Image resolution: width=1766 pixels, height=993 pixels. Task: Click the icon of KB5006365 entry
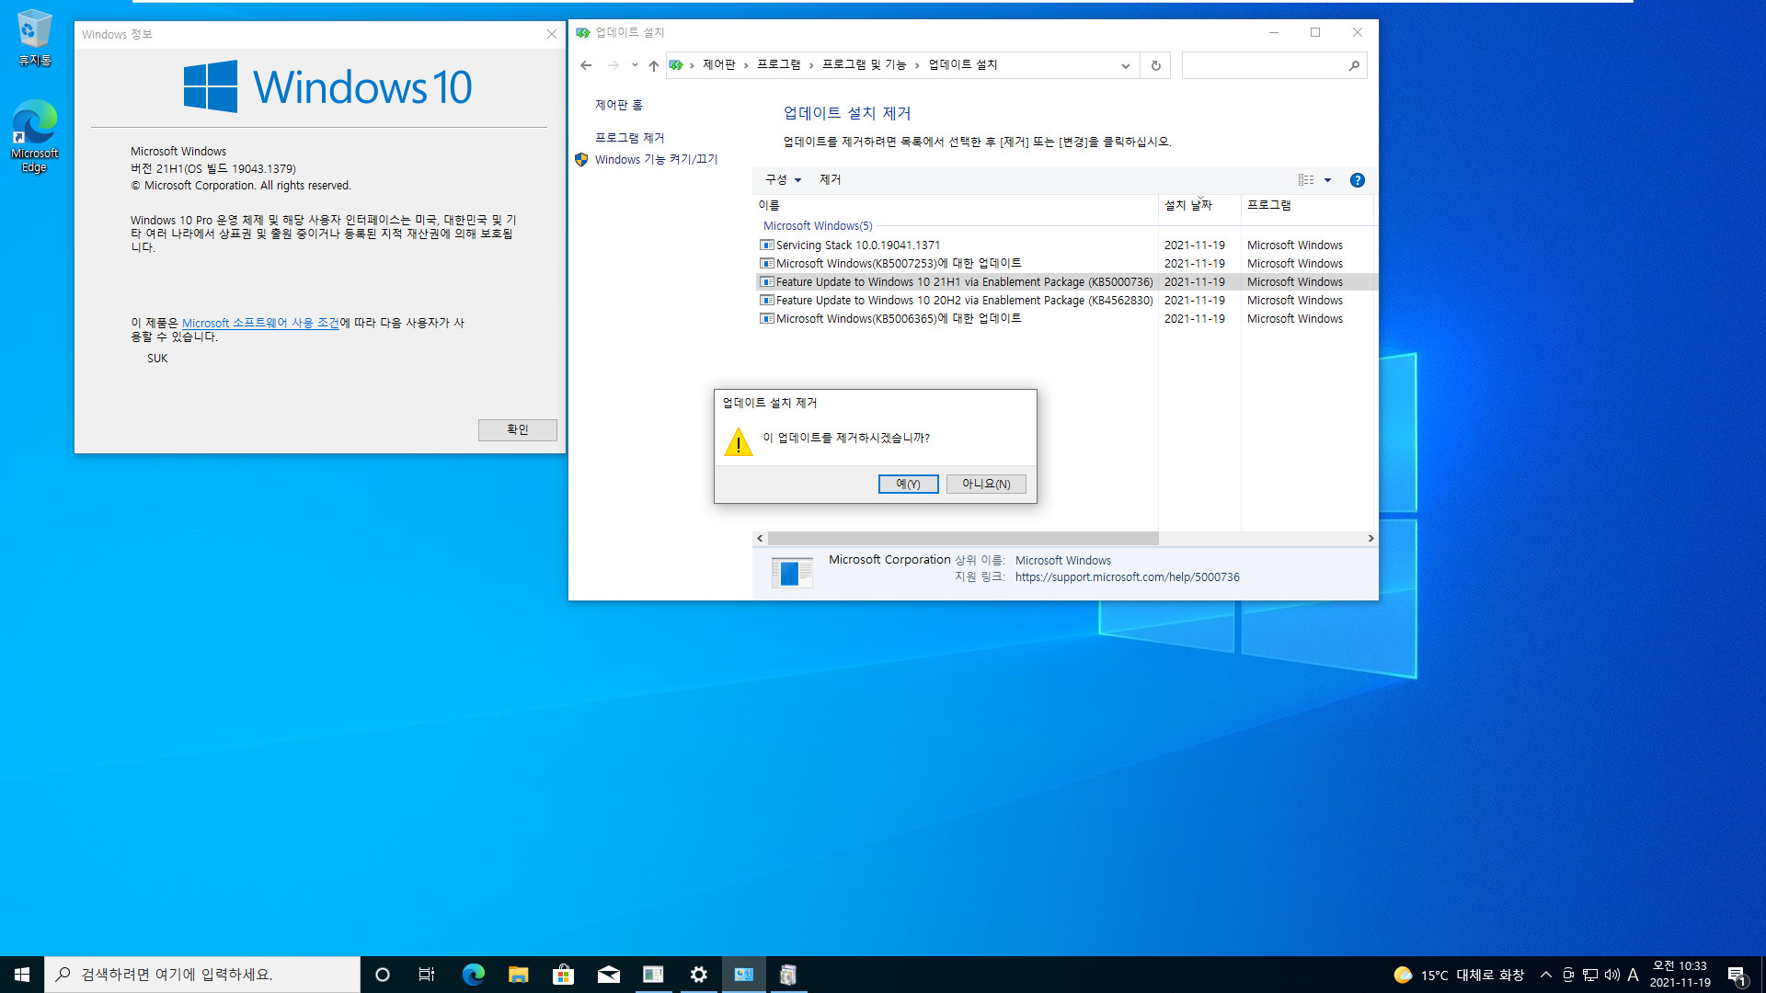(766, 319)
